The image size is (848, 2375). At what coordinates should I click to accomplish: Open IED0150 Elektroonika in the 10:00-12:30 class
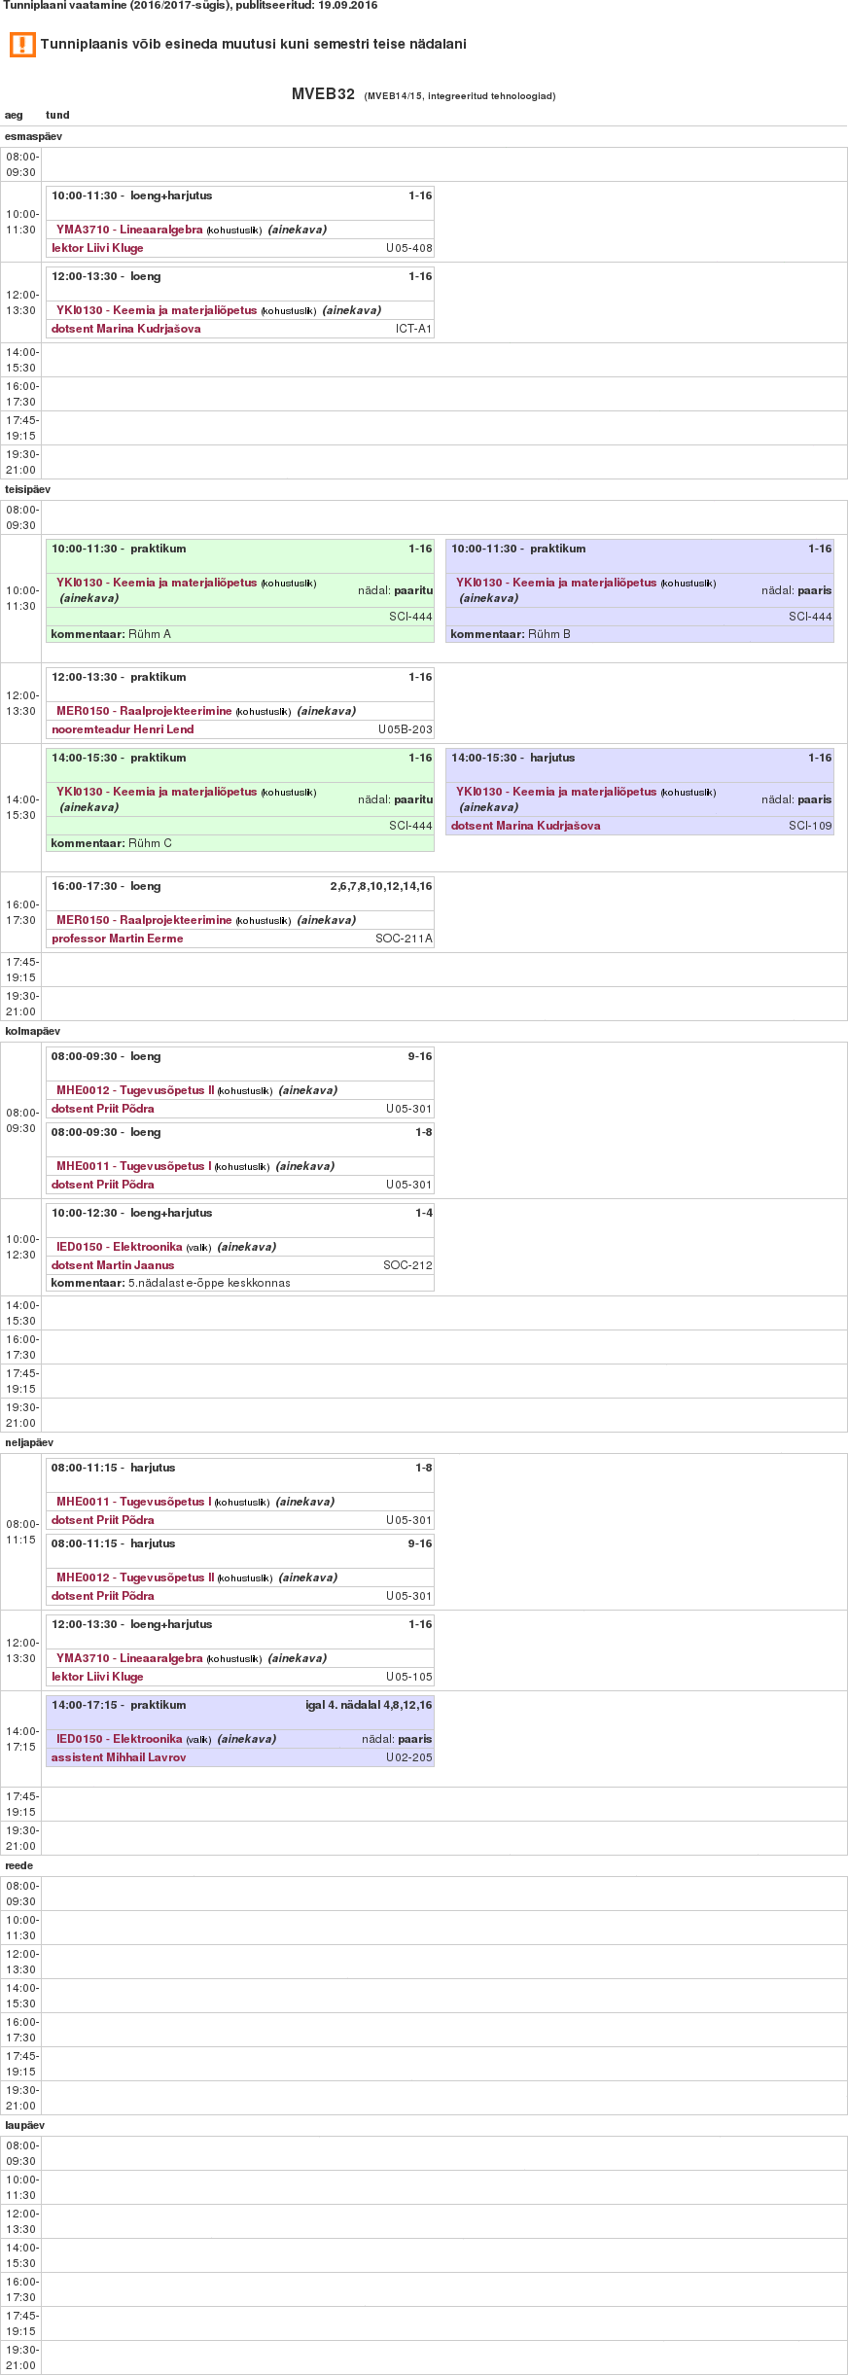[x=120, y=1247]
